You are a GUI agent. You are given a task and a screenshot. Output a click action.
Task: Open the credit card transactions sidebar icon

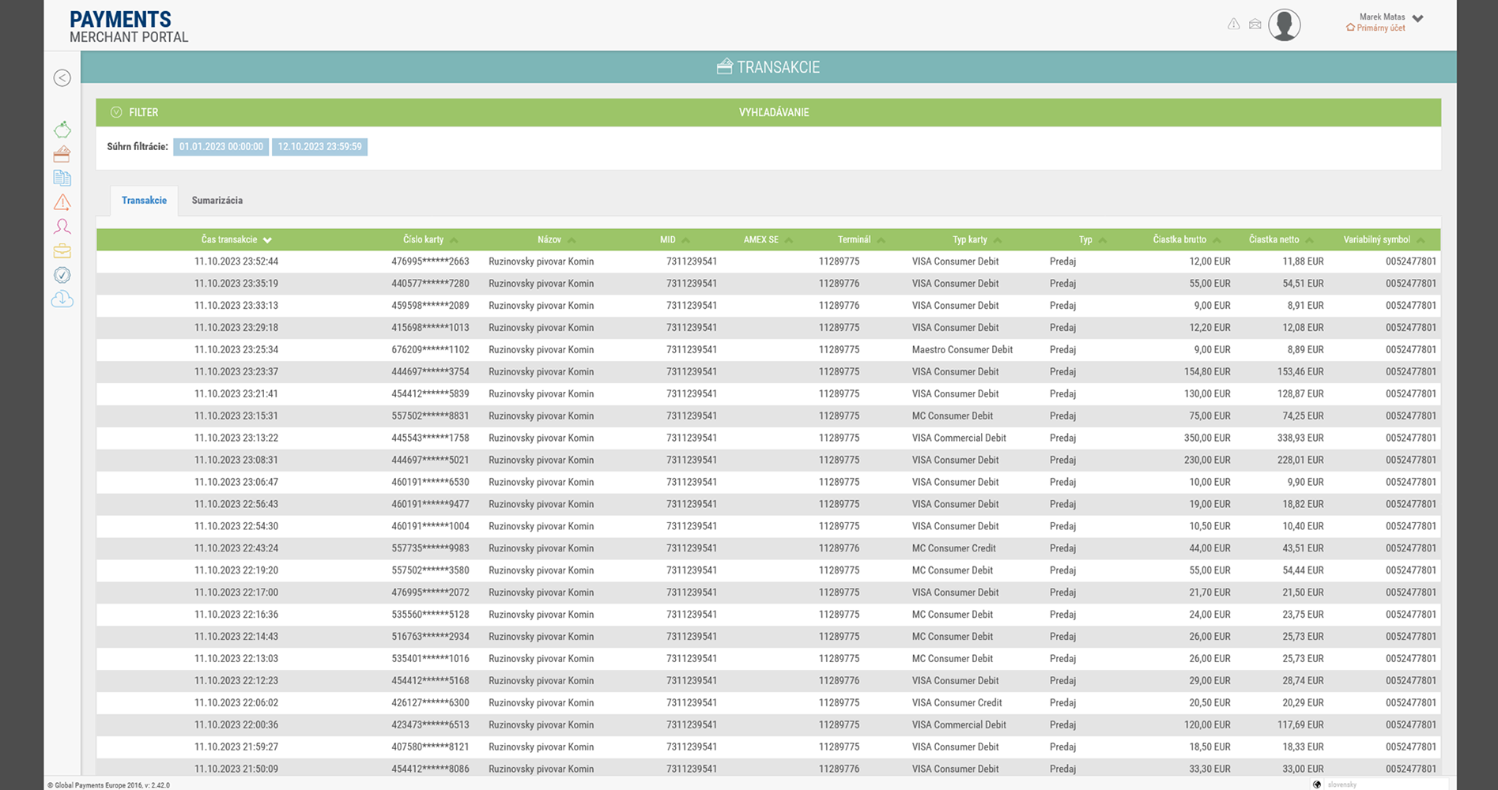pyautogui.click(x=62, y=154)
